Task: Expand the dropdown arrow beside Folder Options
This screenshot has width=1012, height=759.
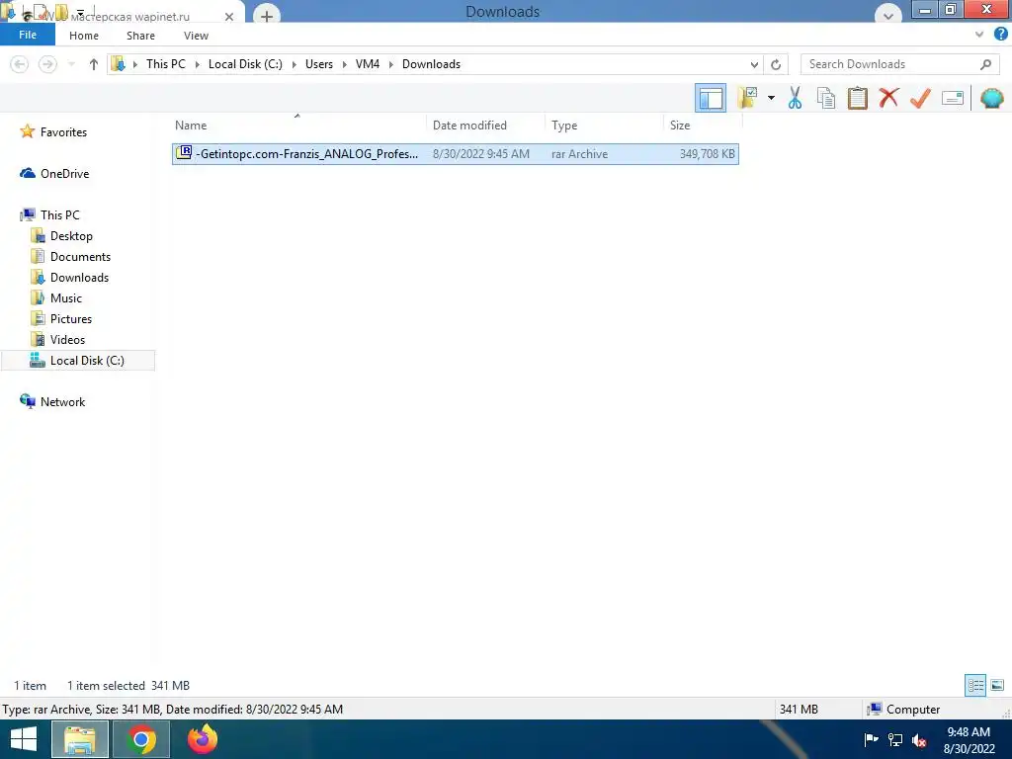Action: coord(771,98)
